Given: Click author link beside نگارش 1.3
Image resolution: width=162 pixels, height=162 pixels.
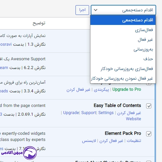Looking at the screenshot, I should (x=6, y=44).
